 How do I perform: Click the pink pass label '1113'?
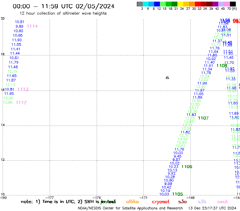point(23,89)
